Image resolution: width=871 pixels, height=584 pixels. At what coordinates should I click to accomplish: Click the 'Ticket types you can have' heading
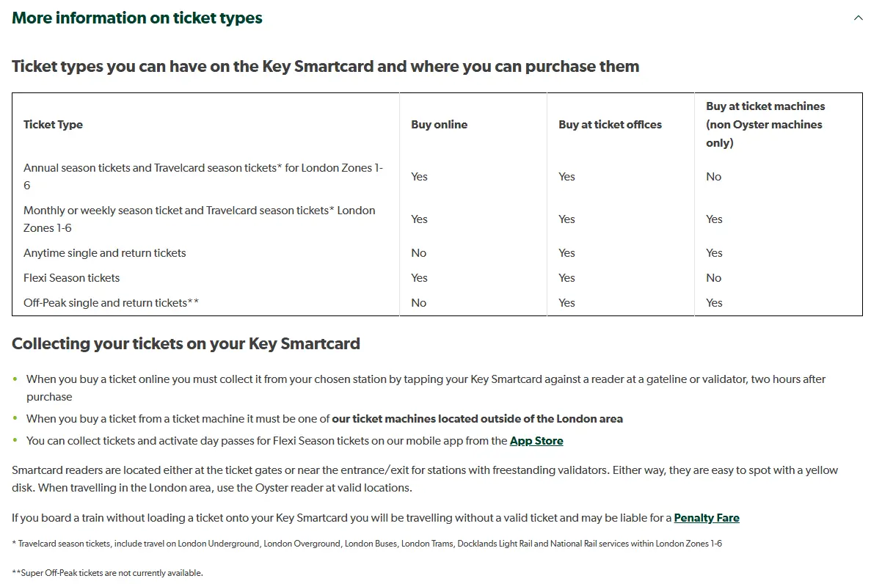click(x=325, y=67)
